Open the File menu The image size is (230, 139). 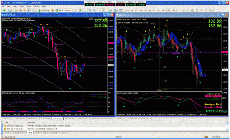(x=3, y=7)
